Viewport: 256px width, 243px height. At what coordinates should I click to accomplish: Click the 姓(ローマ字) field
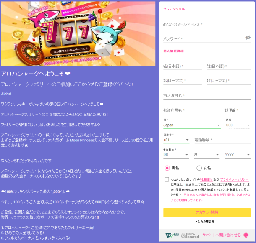(229, 81)
